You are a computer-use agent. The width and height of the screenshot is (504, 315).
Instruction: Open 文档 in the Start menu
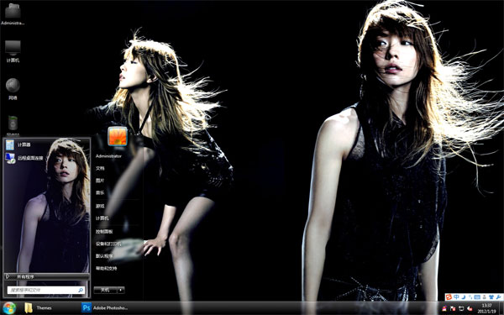coord(100,168)
